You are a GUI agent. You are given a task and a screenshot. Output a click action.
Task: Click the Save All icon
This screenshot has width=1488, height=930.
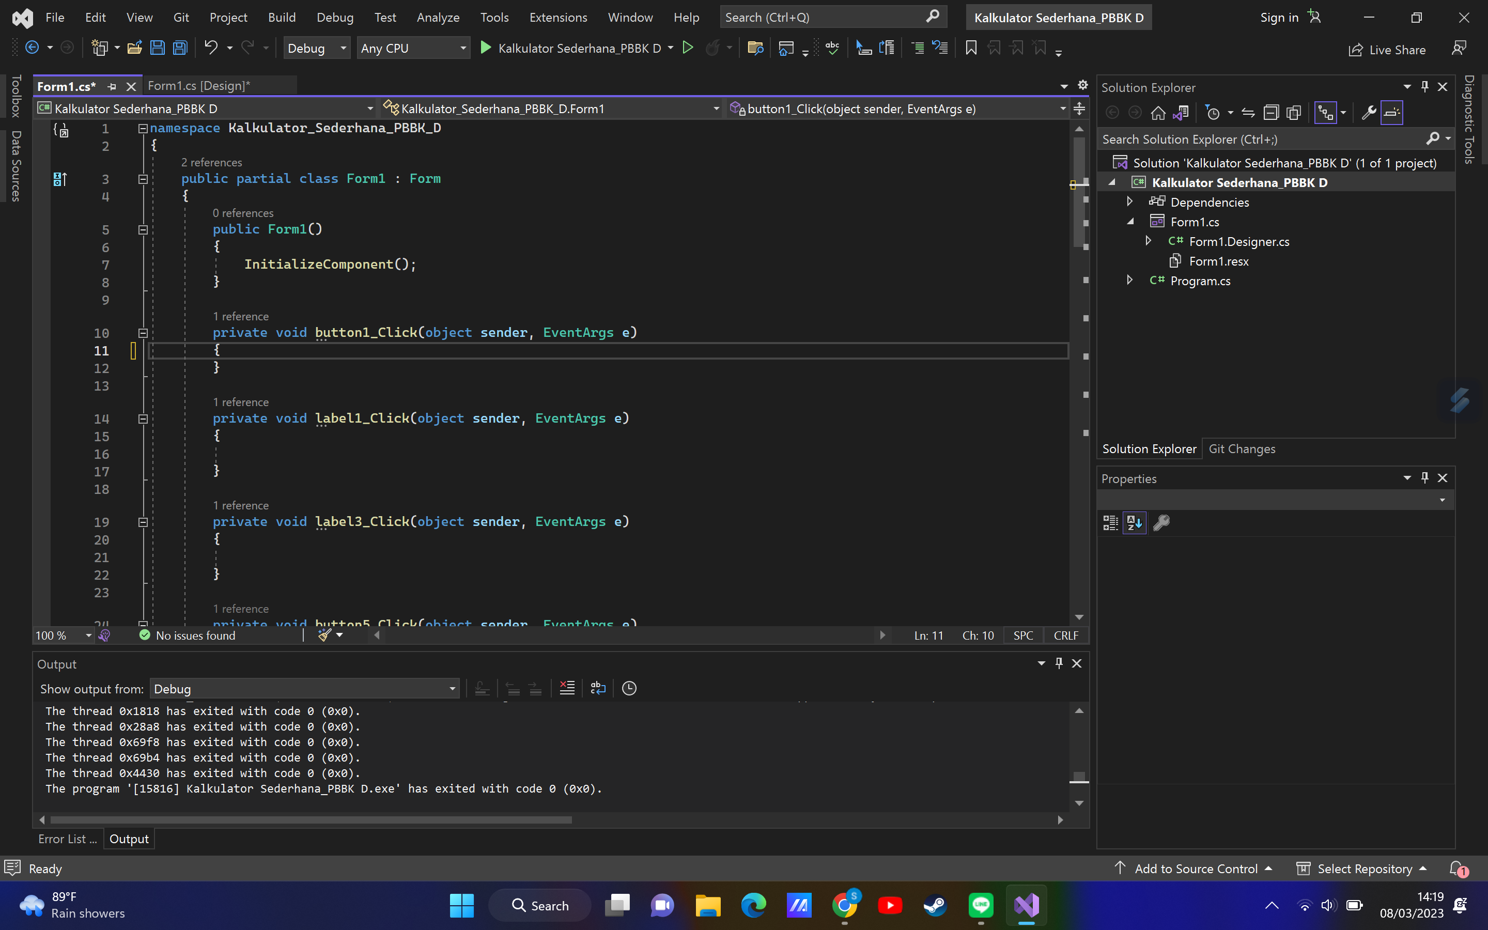point(180,48)
